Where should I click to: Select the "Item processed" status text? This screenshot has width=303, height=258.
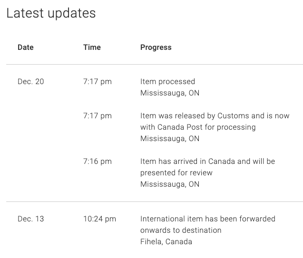(167, 82)
